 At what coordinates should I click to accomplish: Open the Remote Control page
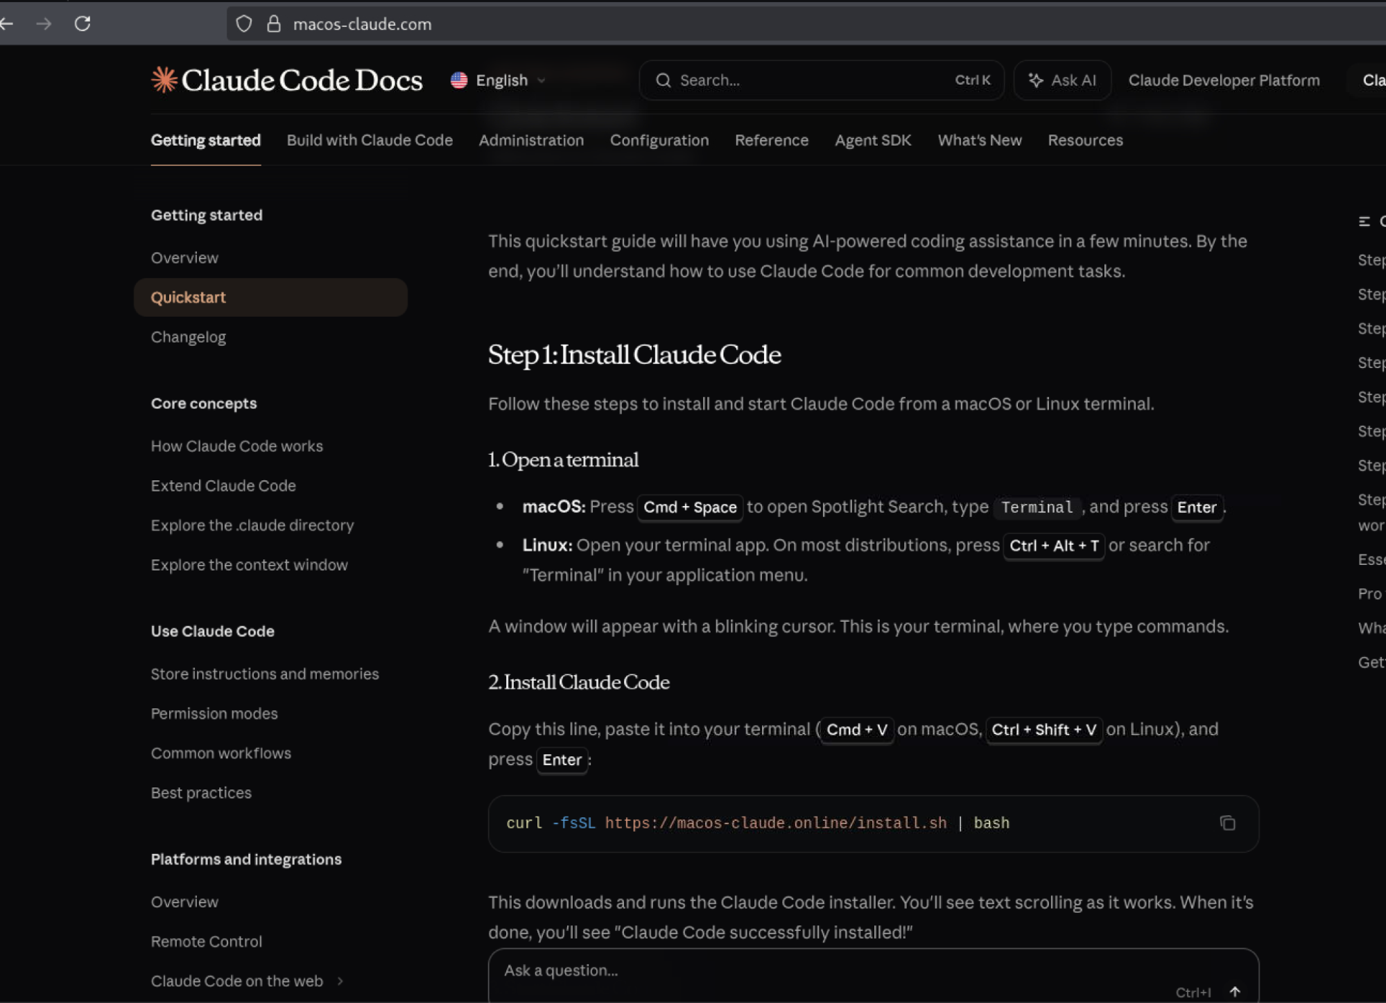(x=207, y=941)
